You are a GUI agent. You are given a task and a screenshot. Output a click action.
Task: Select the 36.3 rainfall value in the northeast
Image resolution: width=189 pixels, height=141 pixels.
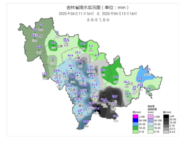[x=148, y=69]
